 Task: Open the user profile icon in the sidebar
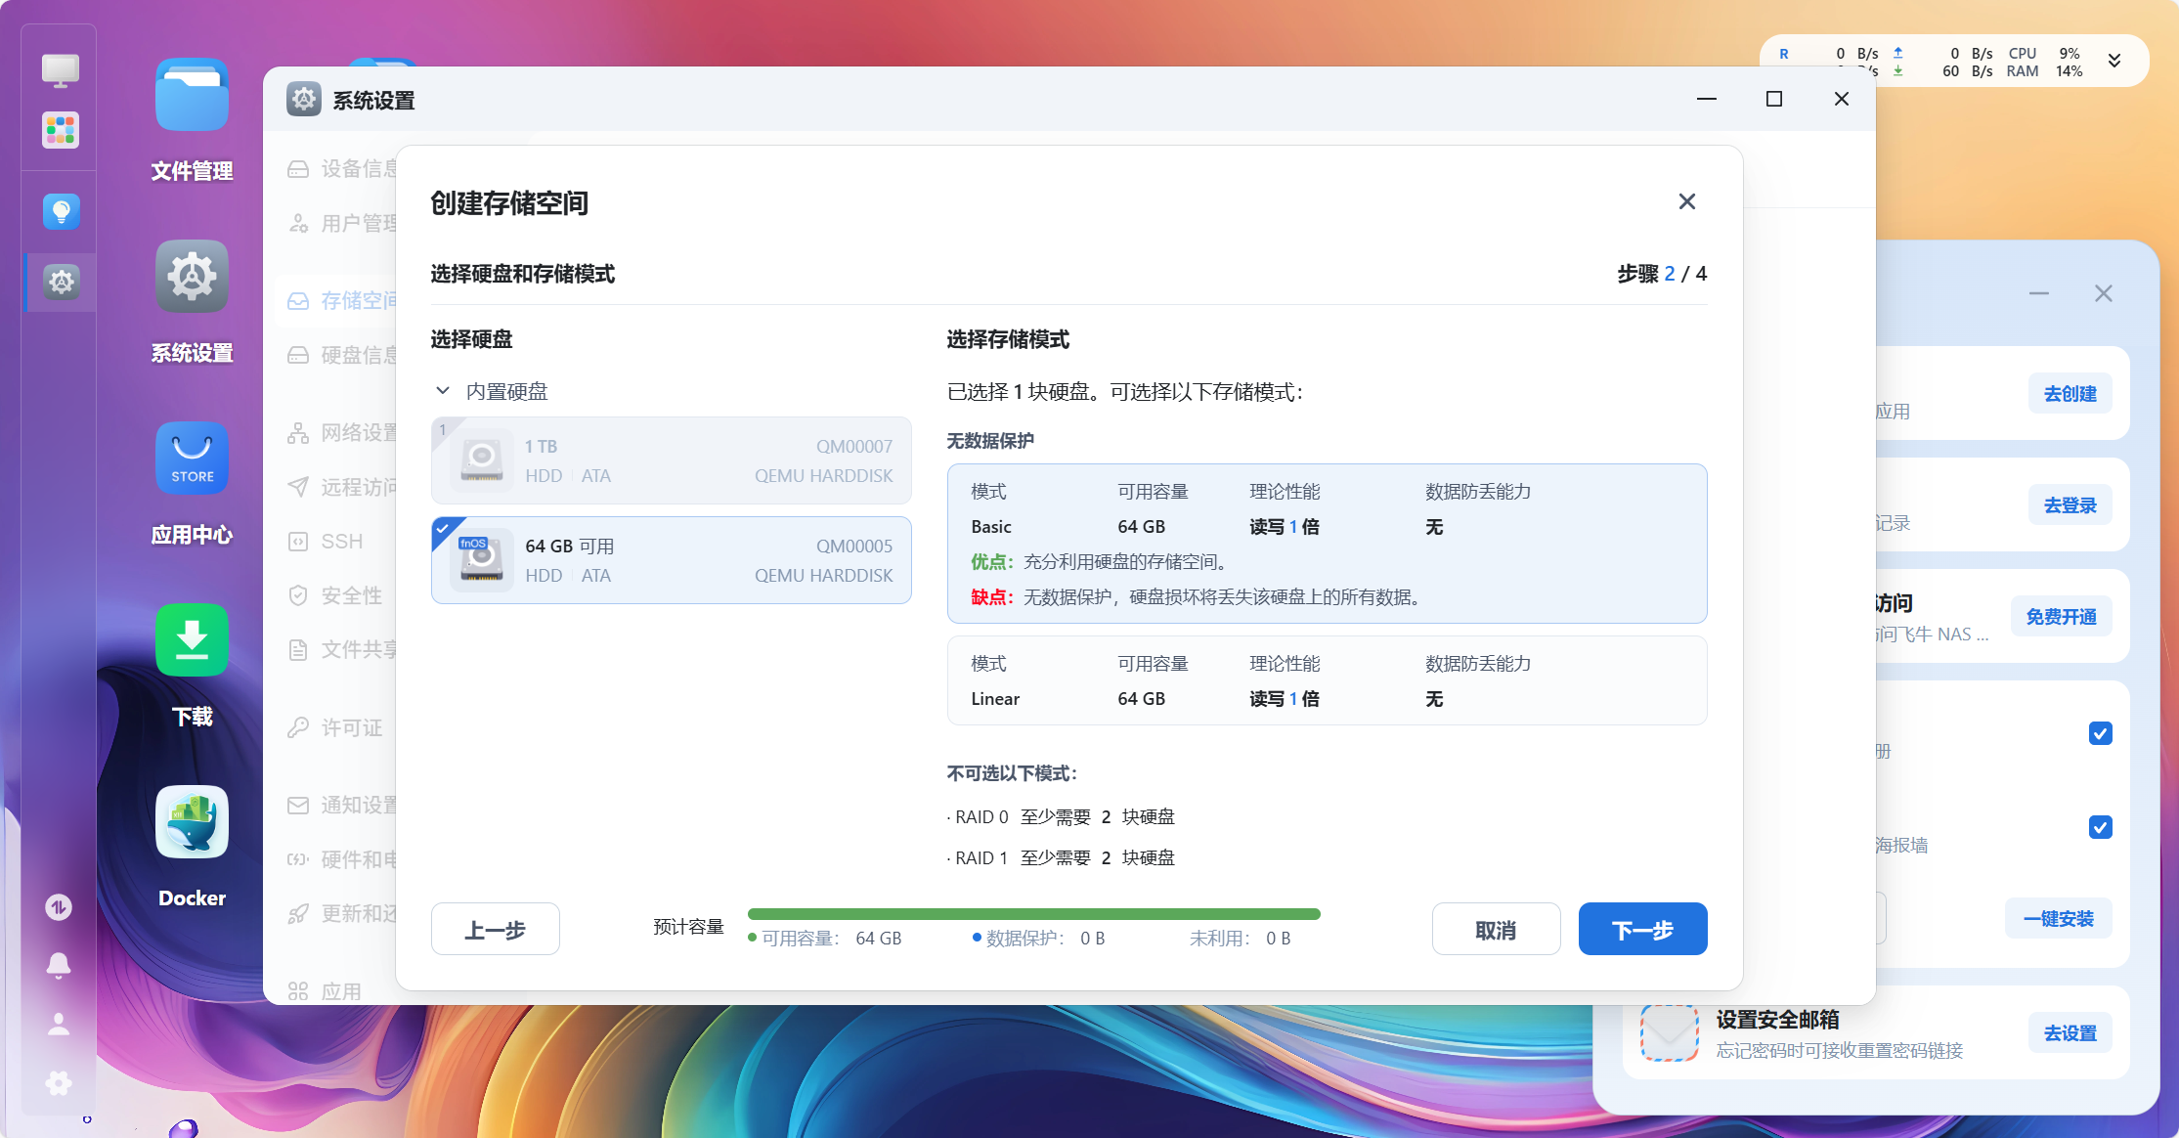point(59,1024)
